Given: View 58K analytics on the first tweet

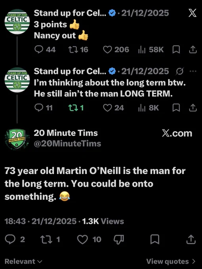Looking at the screenshot, I should [151, 50].
